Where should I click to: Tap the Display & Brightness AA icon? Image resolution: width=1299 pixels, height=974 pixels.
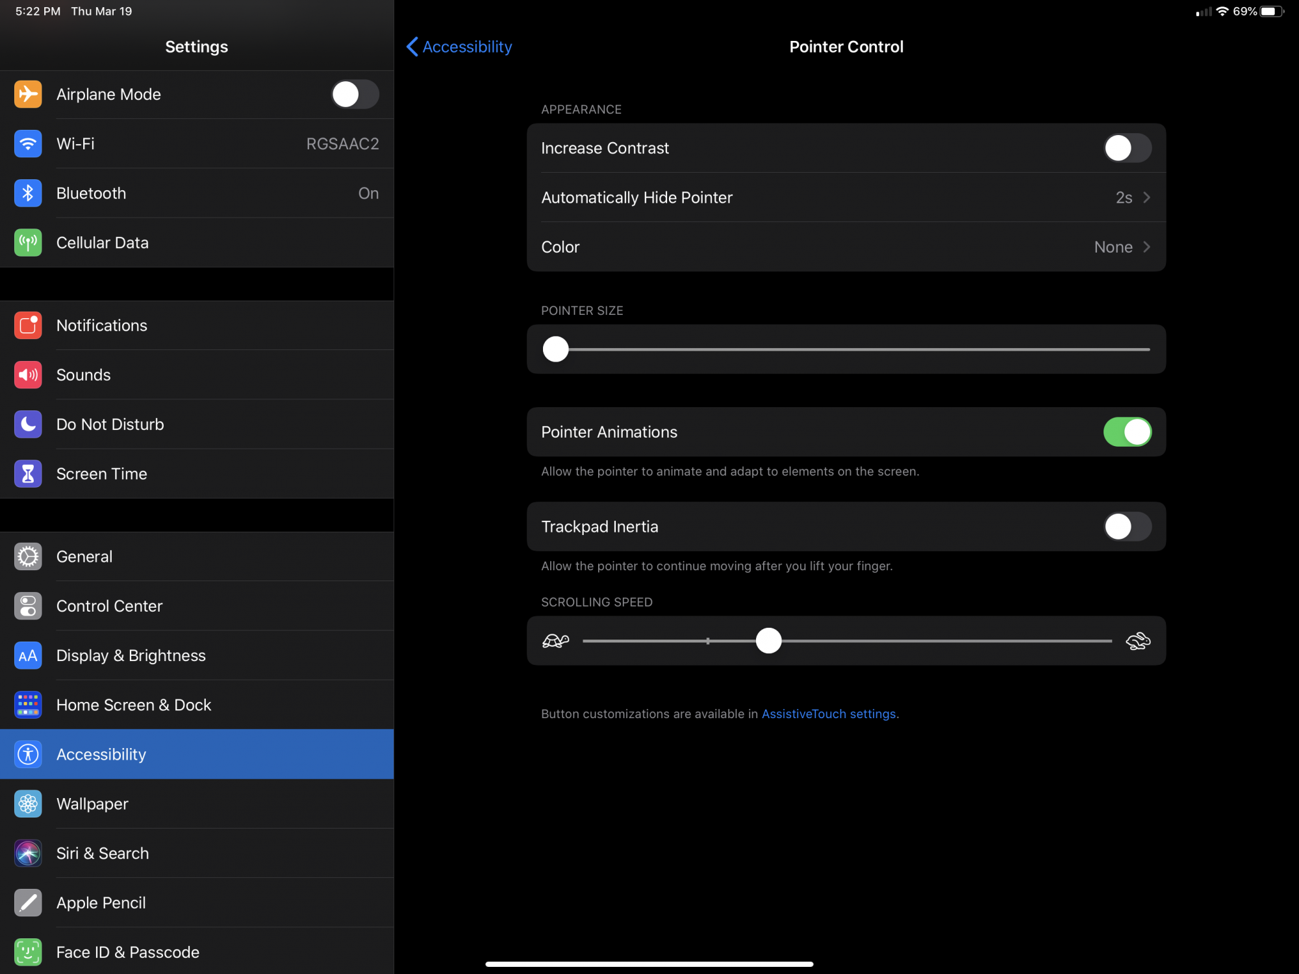click(28, 655)
